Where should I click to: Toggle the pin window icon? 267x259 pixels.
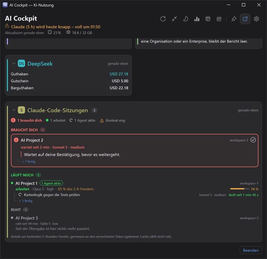234,19
